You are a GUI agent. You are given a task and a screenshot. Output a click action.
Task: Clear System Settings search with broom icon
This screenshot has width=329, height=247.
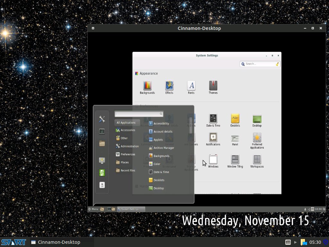(277, 64)
